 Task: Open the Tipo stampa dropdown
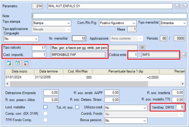click(52, 23)
